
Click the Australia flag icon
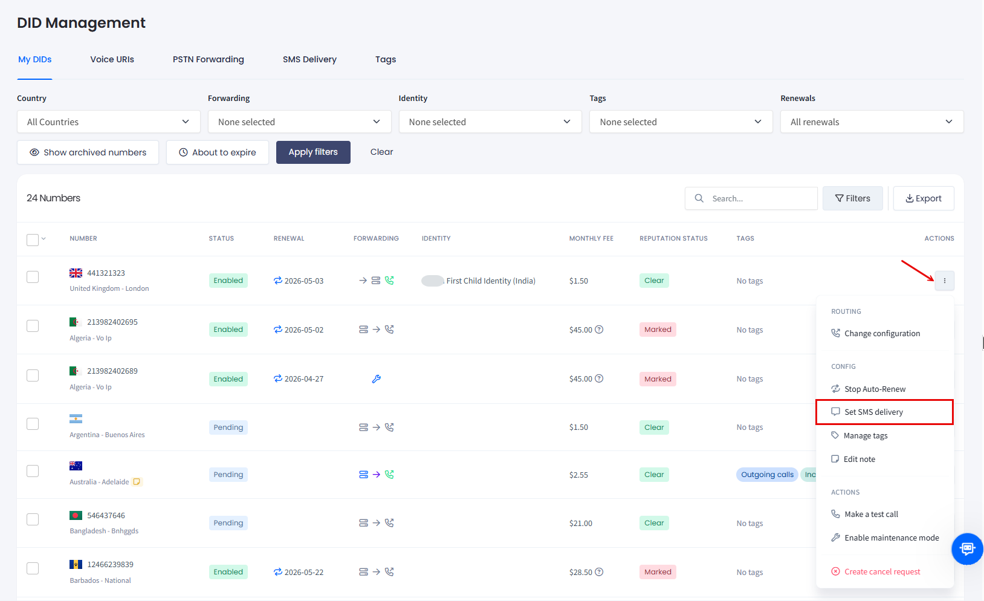point(76,466)
